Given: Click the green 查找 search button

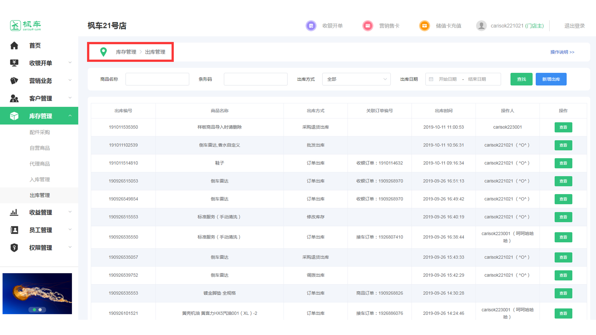Looking at the screenshot, I should (x=521, y=79).
